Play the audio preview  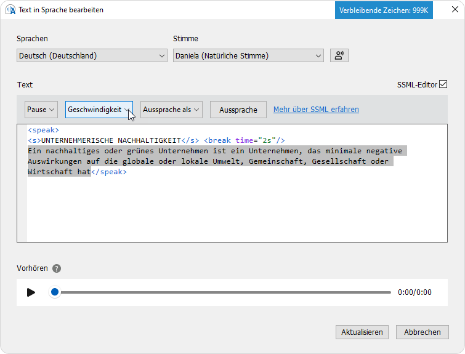31,292
